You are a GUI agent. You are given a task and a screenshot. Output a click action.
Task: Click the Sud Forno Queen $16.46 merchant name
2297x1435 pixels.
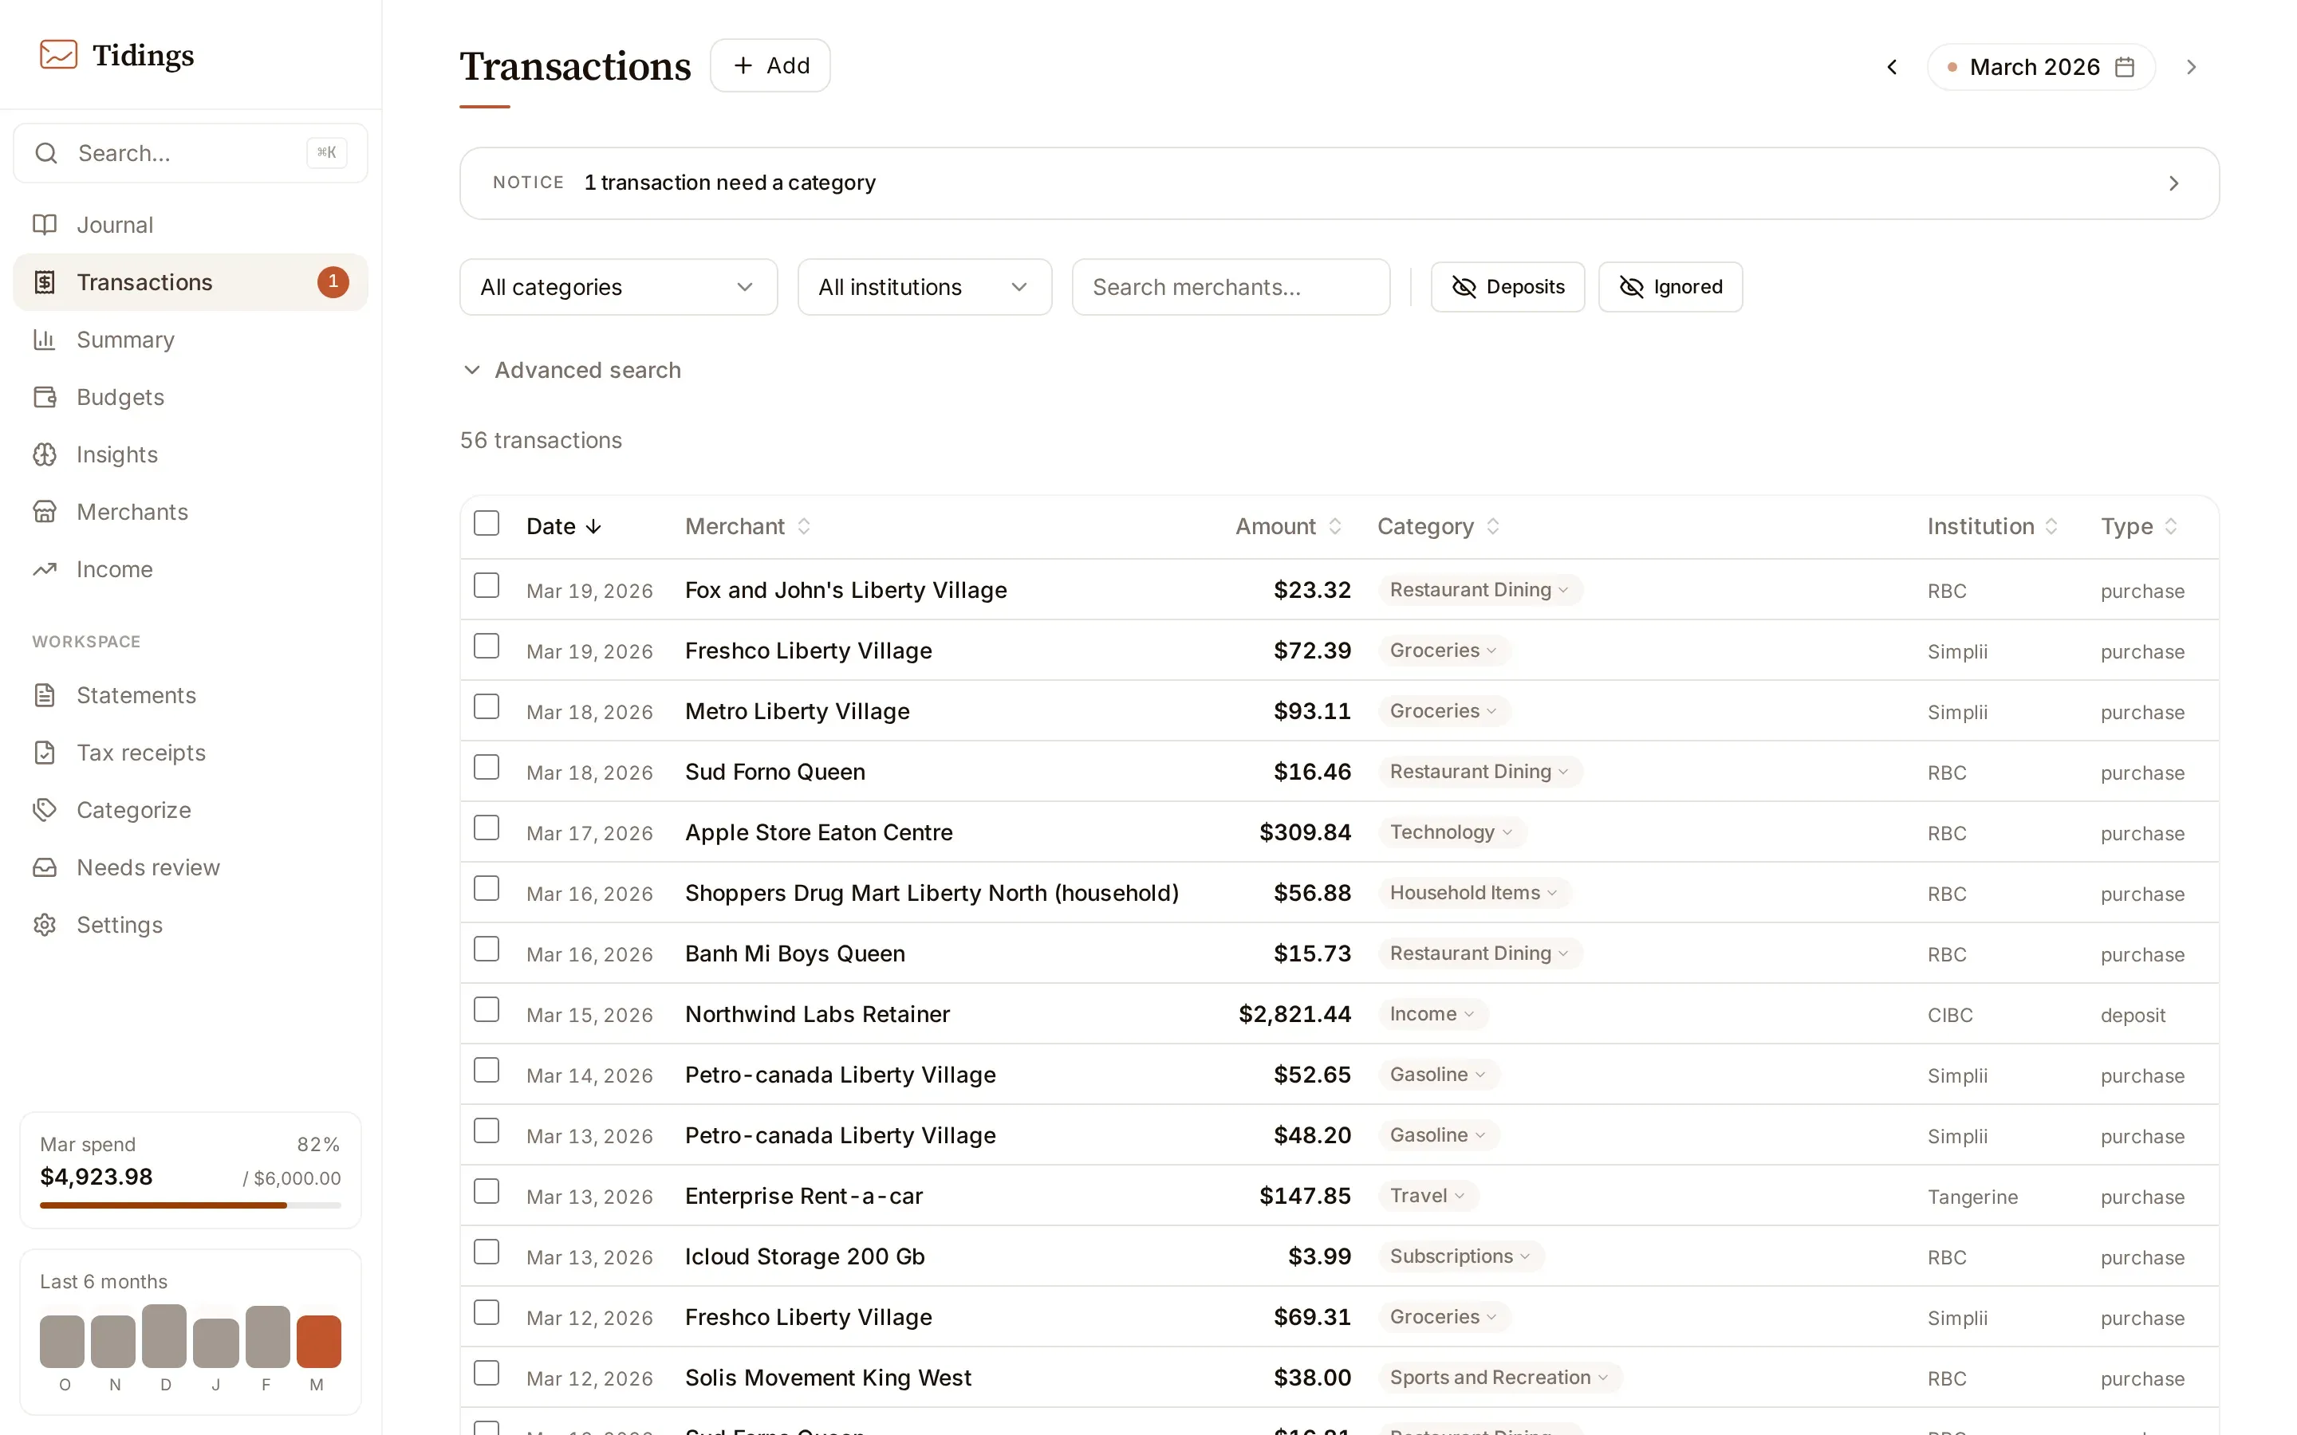tap(775, 772)
